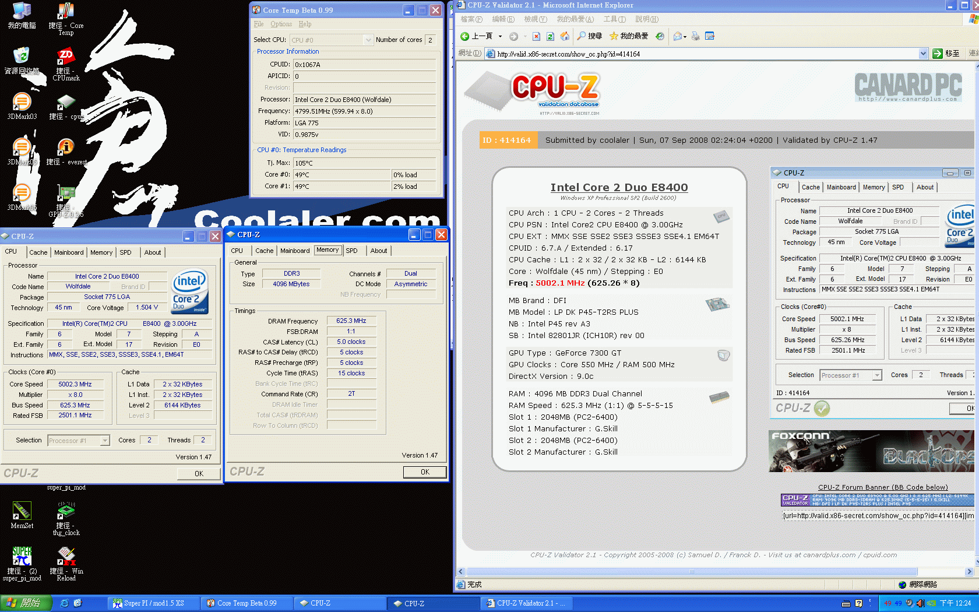979x612 pixels.
Task: Click the Foxconn BlackOps banner image
Action: tap(871, 451)
